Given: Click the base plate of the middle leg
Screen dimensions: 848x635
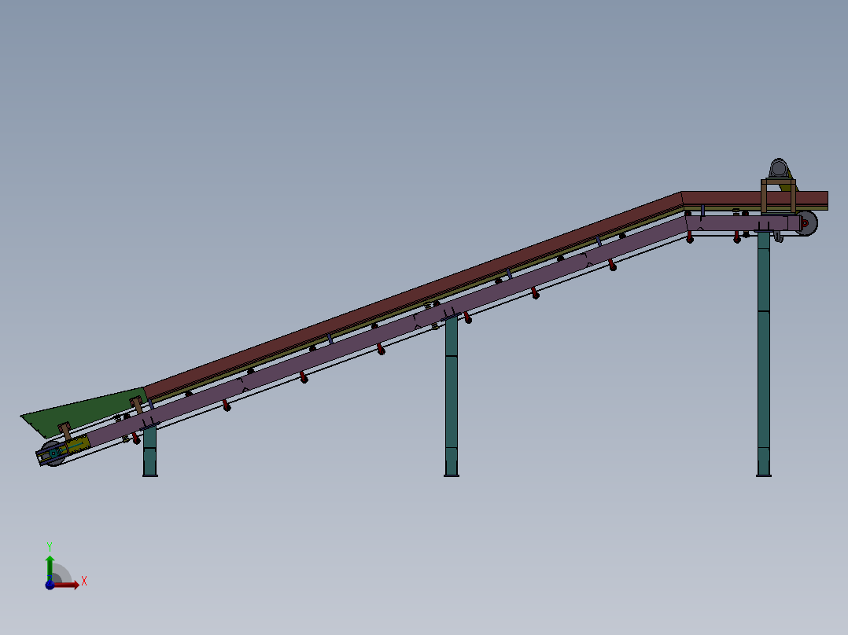Looking at the screenshot, I should click(452, 474).
